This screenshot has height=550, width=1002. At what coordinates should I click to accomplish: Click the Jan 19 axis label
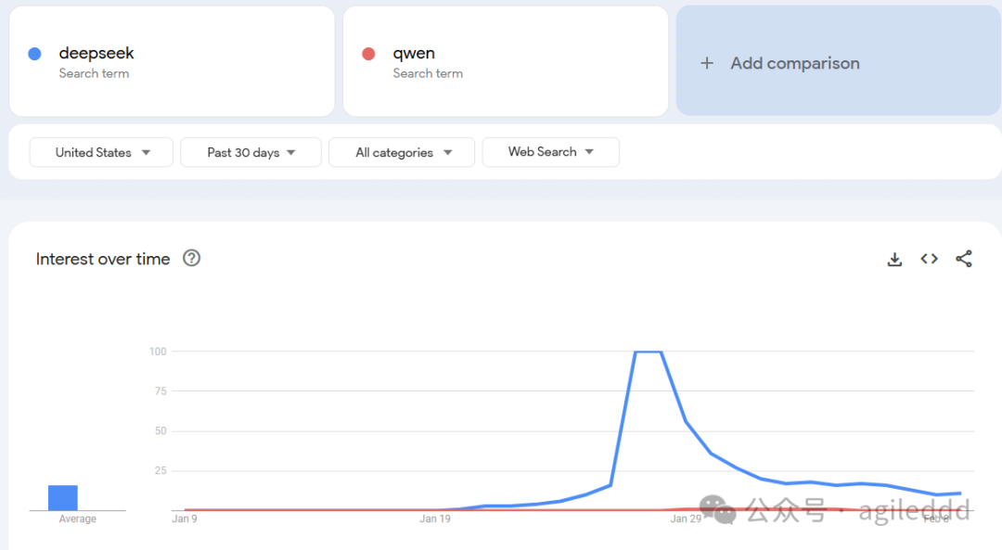coord(435,518)
